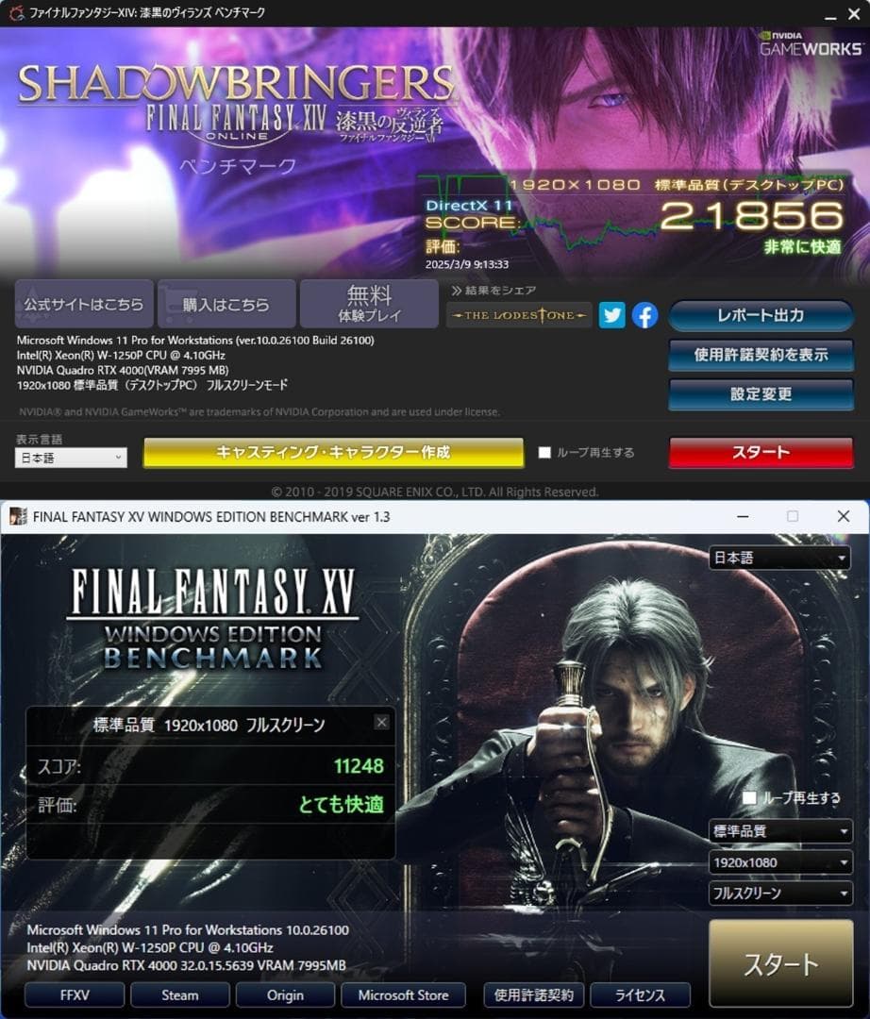Open the FFXV language dropdown 日本語
The image size is (870, 1019).
click(x=779, y=558)
